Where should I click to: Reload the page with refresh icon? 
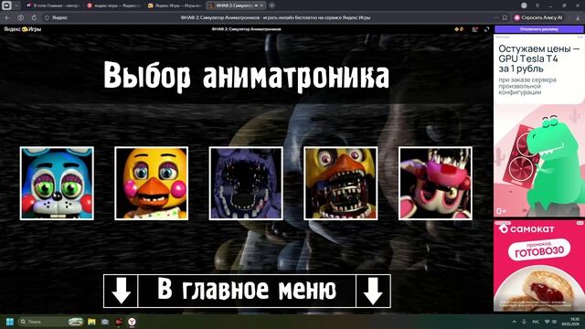(x=34, y=17)
